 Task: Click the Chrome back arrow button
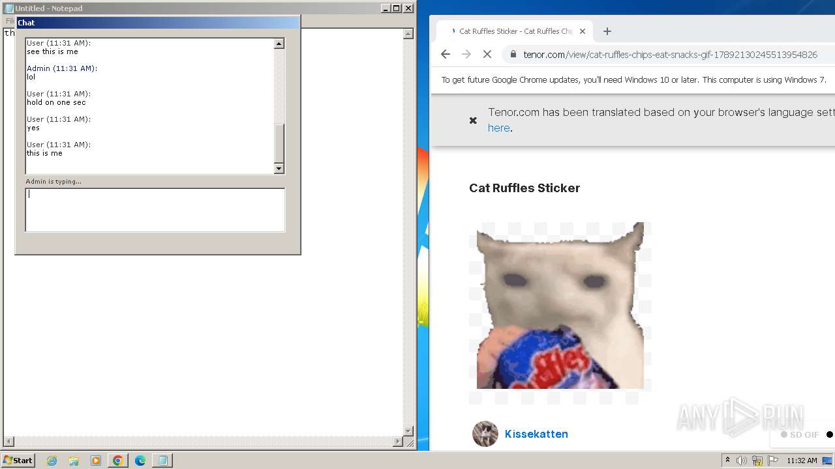(446, 55)
